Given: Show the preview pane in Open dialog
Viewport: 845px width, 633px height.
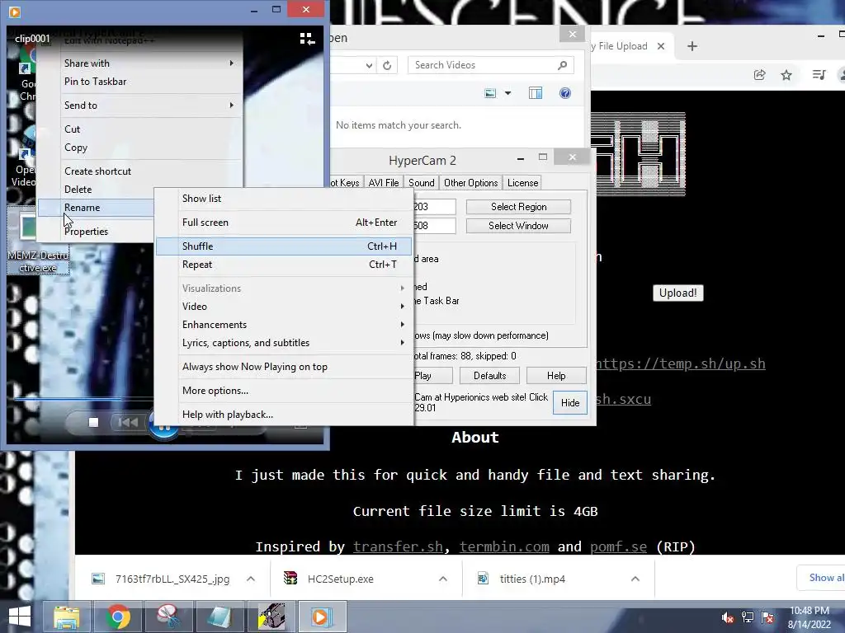Looking at the screenshot, I should coord(535,94).
